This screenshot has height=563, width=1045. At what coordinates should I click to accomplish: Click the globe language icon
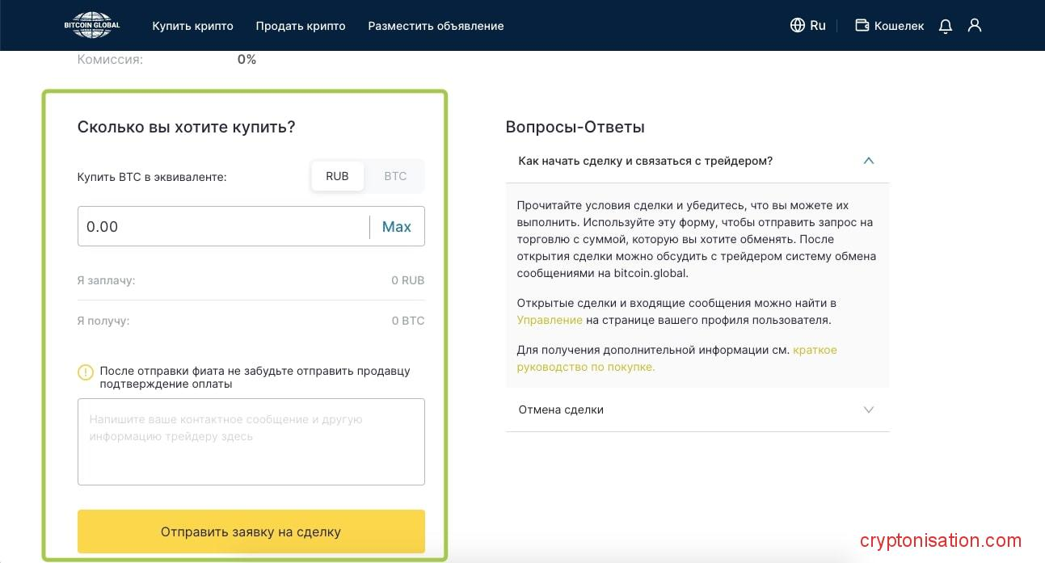(x=798, y=25)
